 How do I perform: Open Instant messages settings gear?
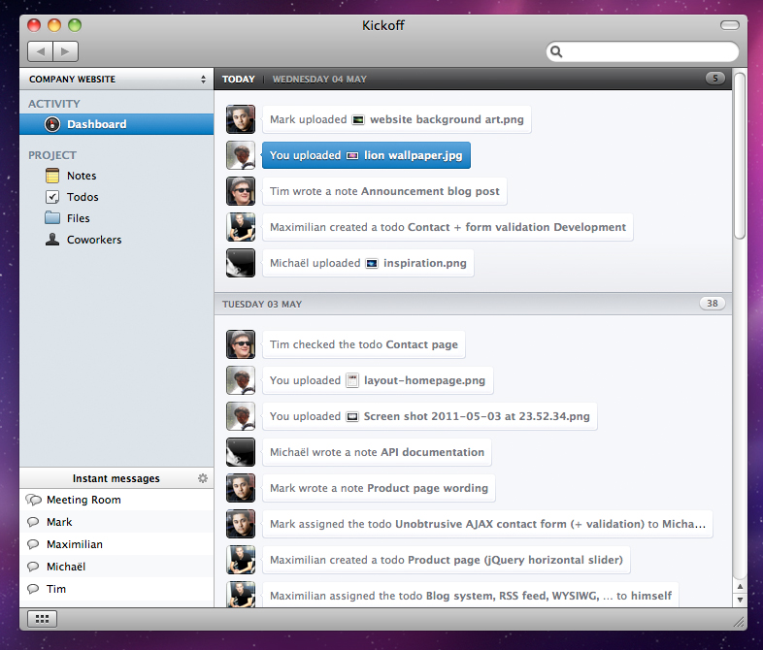coord(203,478)
